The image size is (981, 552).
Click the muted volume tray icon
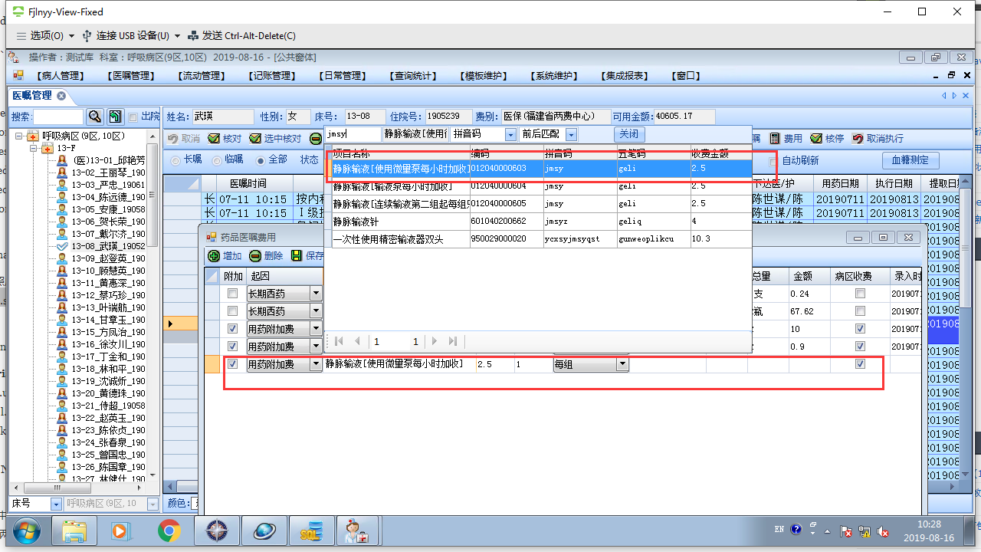[883, 531]
